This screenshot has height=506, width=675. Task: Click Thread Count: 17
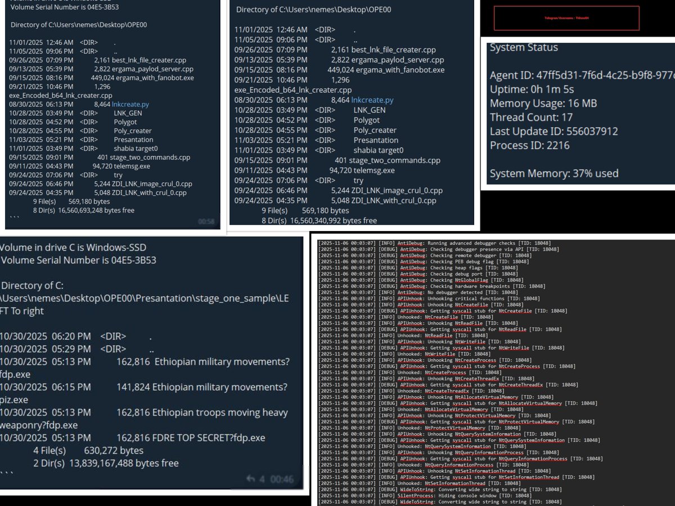(x=531, y=118)
